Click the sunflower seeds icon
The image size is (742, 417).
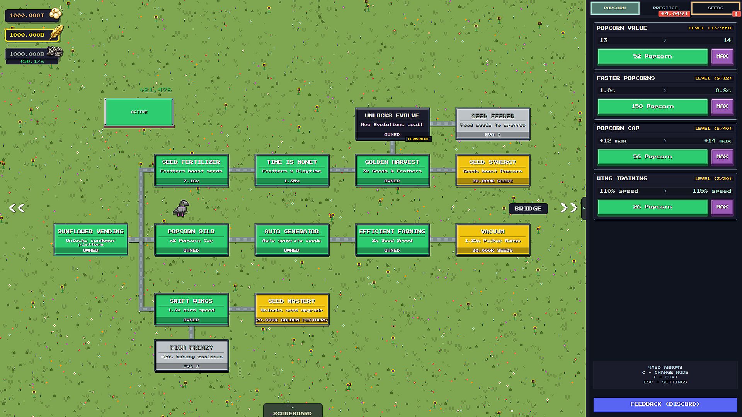click(x=55, y=51)
